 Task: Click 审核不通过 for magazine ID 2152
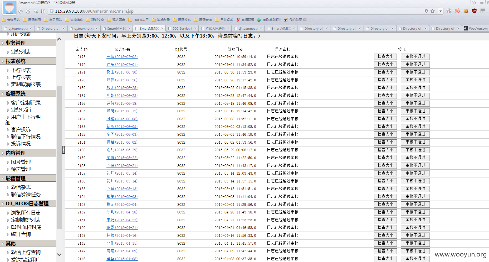[415, 212]
